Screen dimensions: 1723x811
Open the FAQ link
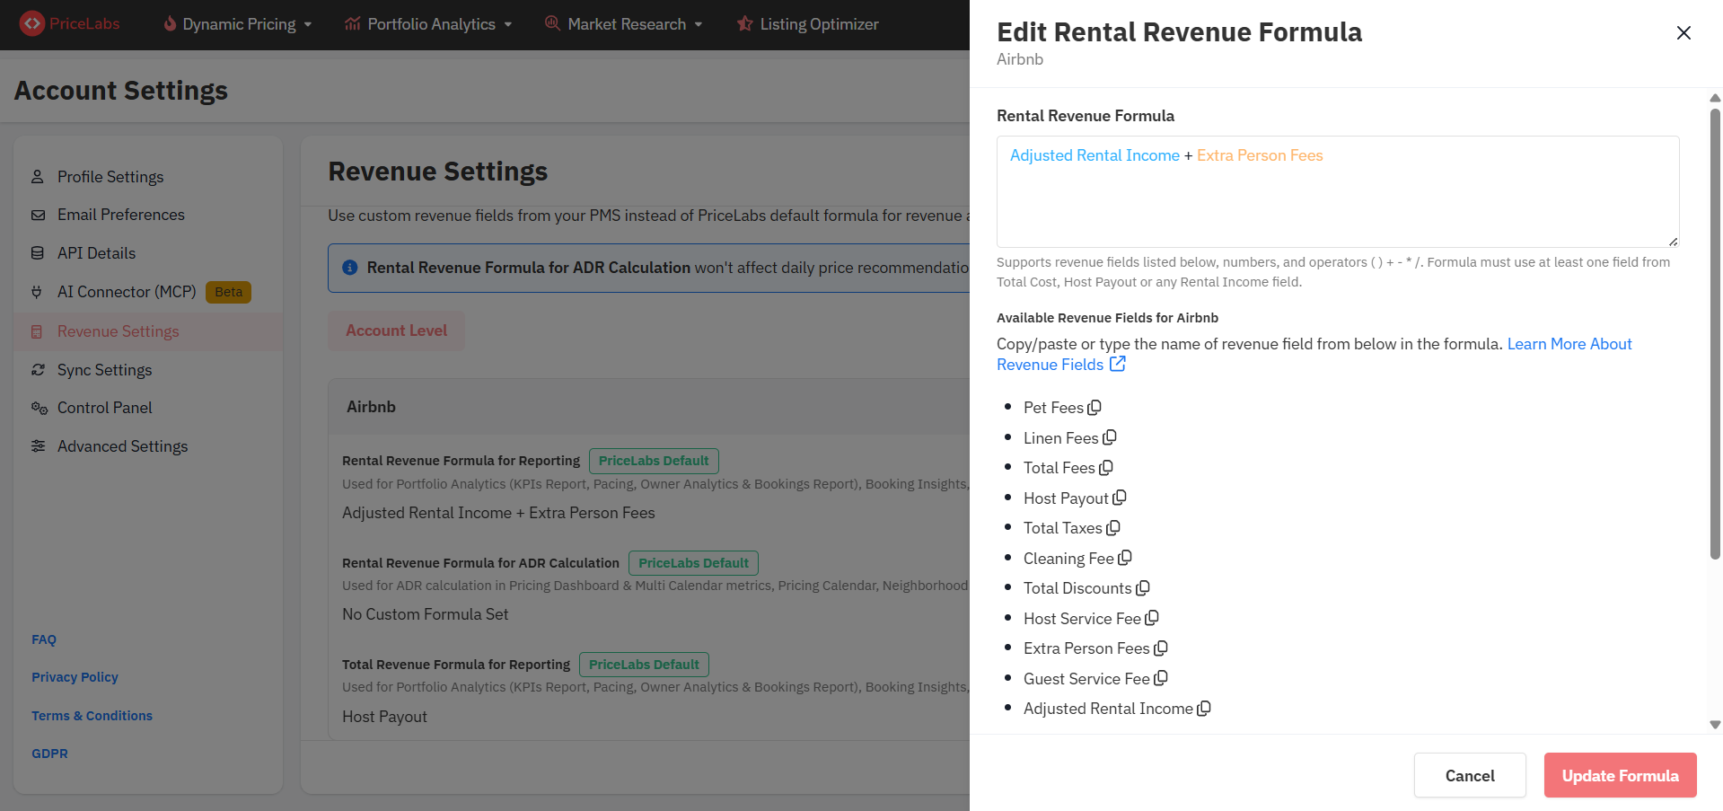coord(44,639)
